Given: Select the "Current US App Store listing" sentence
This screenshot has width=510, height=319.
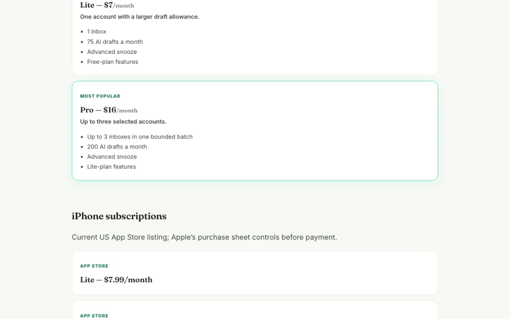Looking at the screenshot, I should tap(204, 237).
